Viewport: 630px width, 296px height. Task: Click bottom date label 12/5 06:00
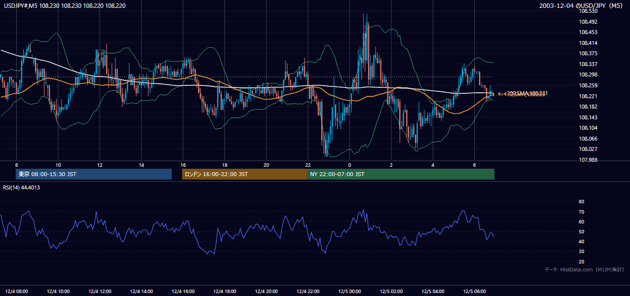(x=474, y=291)
